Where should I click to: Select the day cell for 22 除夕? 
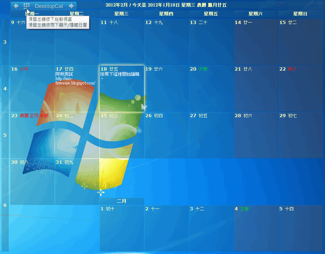coord(301,89)
